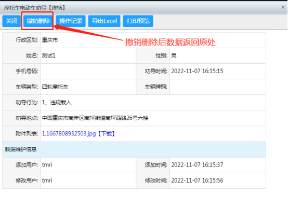Select the 车辆类型 value 四轮摩托车
This screenshot has width=288, height=209.
[x=55, y=87]
